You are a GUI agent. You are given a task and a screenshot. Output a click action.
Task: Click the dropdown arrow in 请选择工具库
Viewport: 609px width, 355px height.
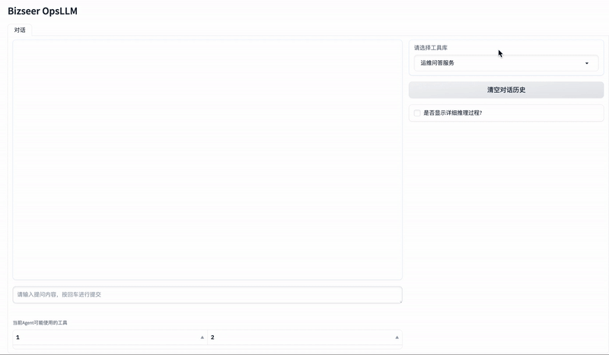tap(587, 63)
